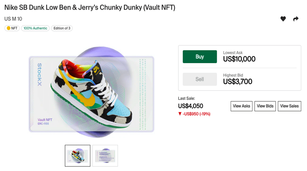Click the main Chunky Dunky sneaker image
The height and width of the screenshot is (171, 307).
(x=91, y=92)
